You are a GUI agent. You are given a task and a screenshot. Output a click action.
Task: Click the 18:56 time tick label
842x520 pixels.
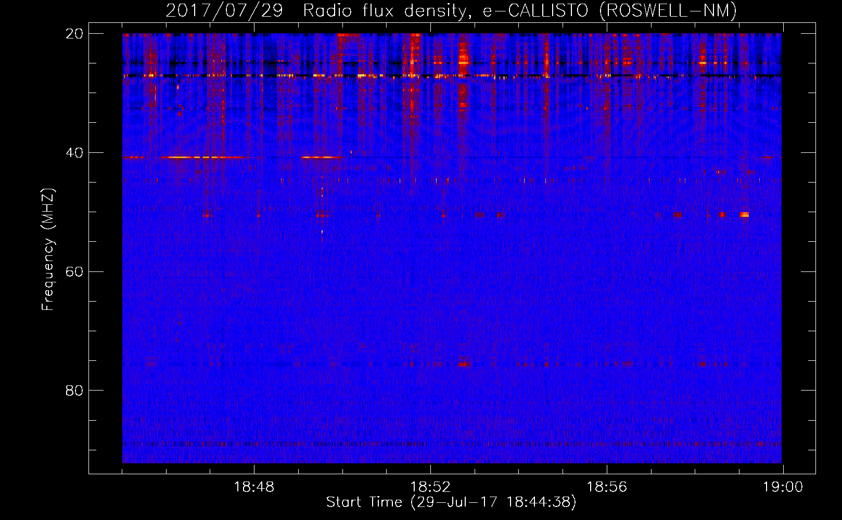click(607, 487)
